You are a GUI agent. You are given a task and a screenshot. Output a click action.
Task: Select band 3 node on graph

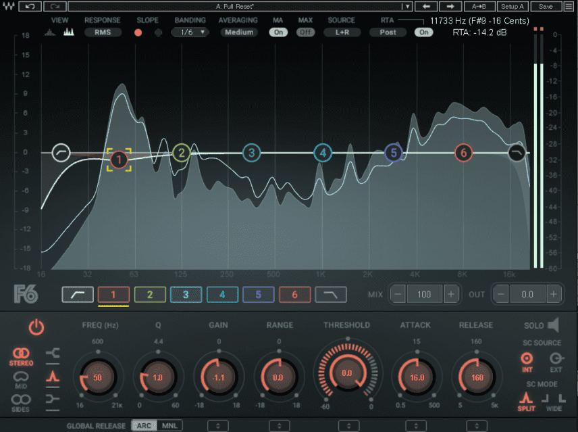tap(251, 153)
